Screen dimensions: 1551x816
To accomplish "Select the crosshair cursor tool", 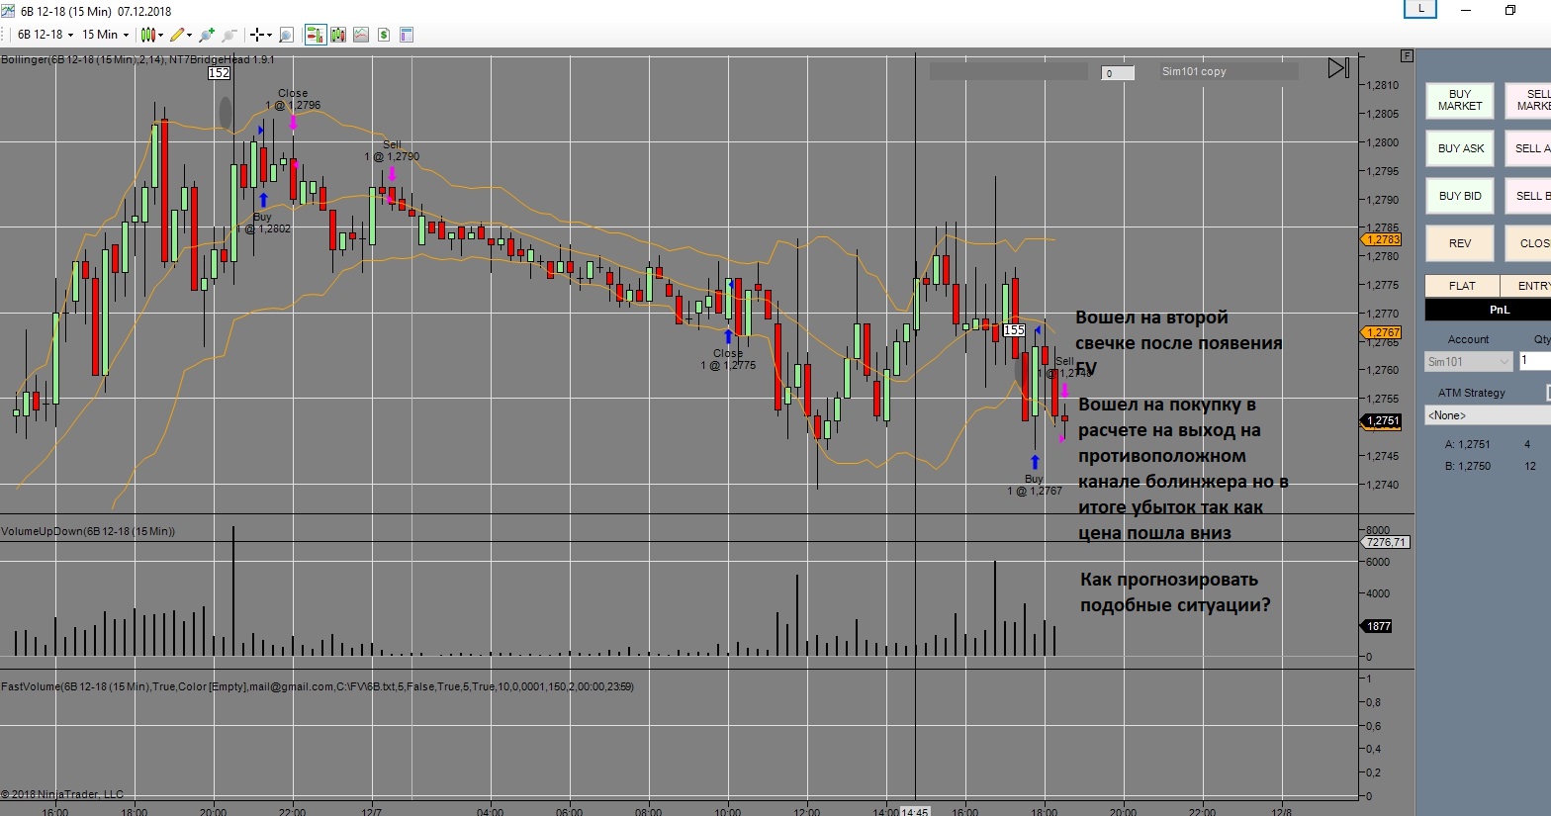I will (x=256, y=35).
